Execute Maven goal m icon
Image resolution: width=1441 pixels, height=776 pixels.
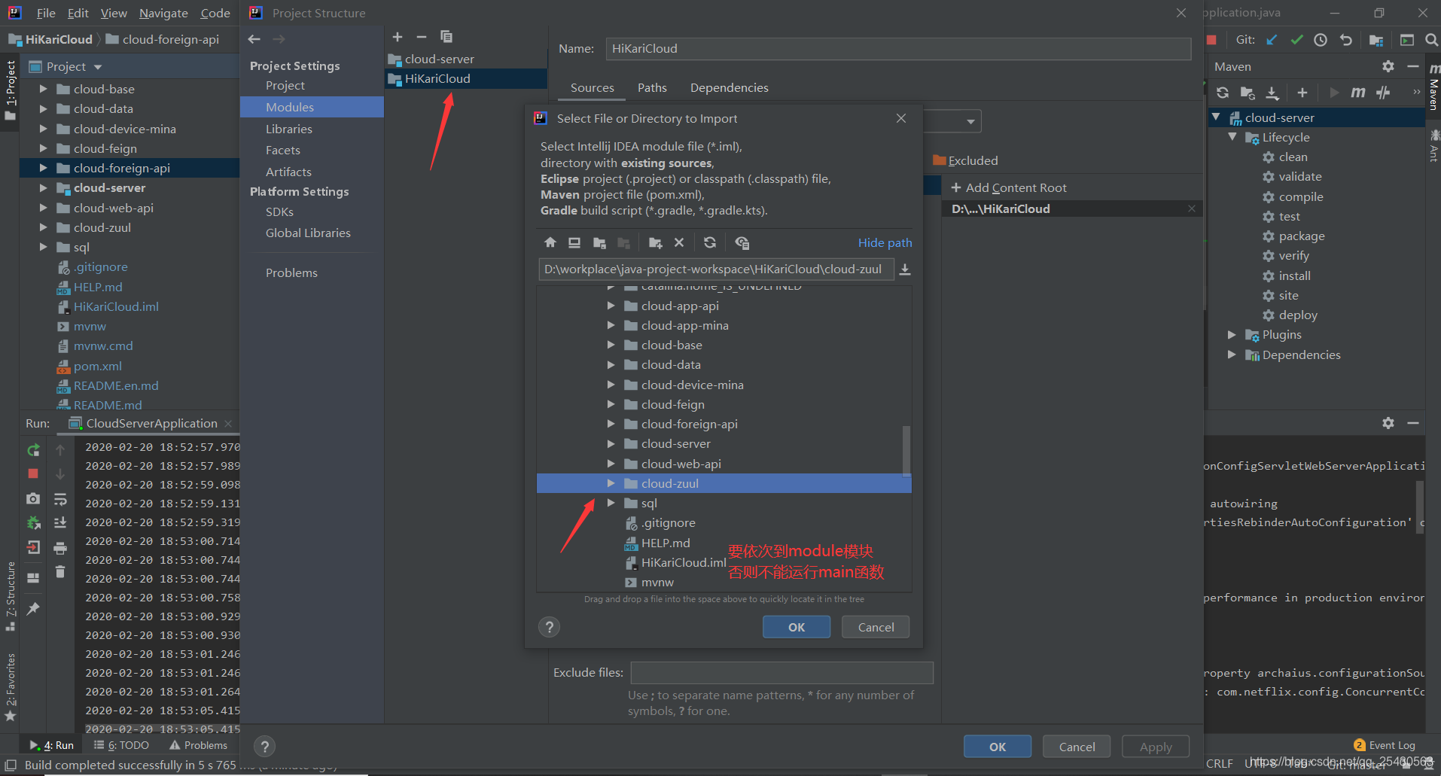(1358, 93)
